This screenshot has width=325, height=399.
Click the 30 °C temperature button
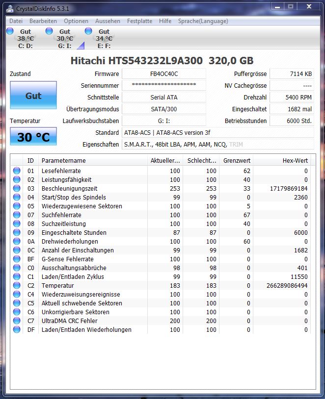tap(33, 137)
